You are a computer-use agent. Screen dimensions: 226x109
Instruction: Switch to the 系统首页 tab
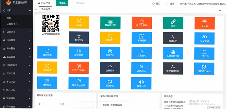[x=46, y=10]
